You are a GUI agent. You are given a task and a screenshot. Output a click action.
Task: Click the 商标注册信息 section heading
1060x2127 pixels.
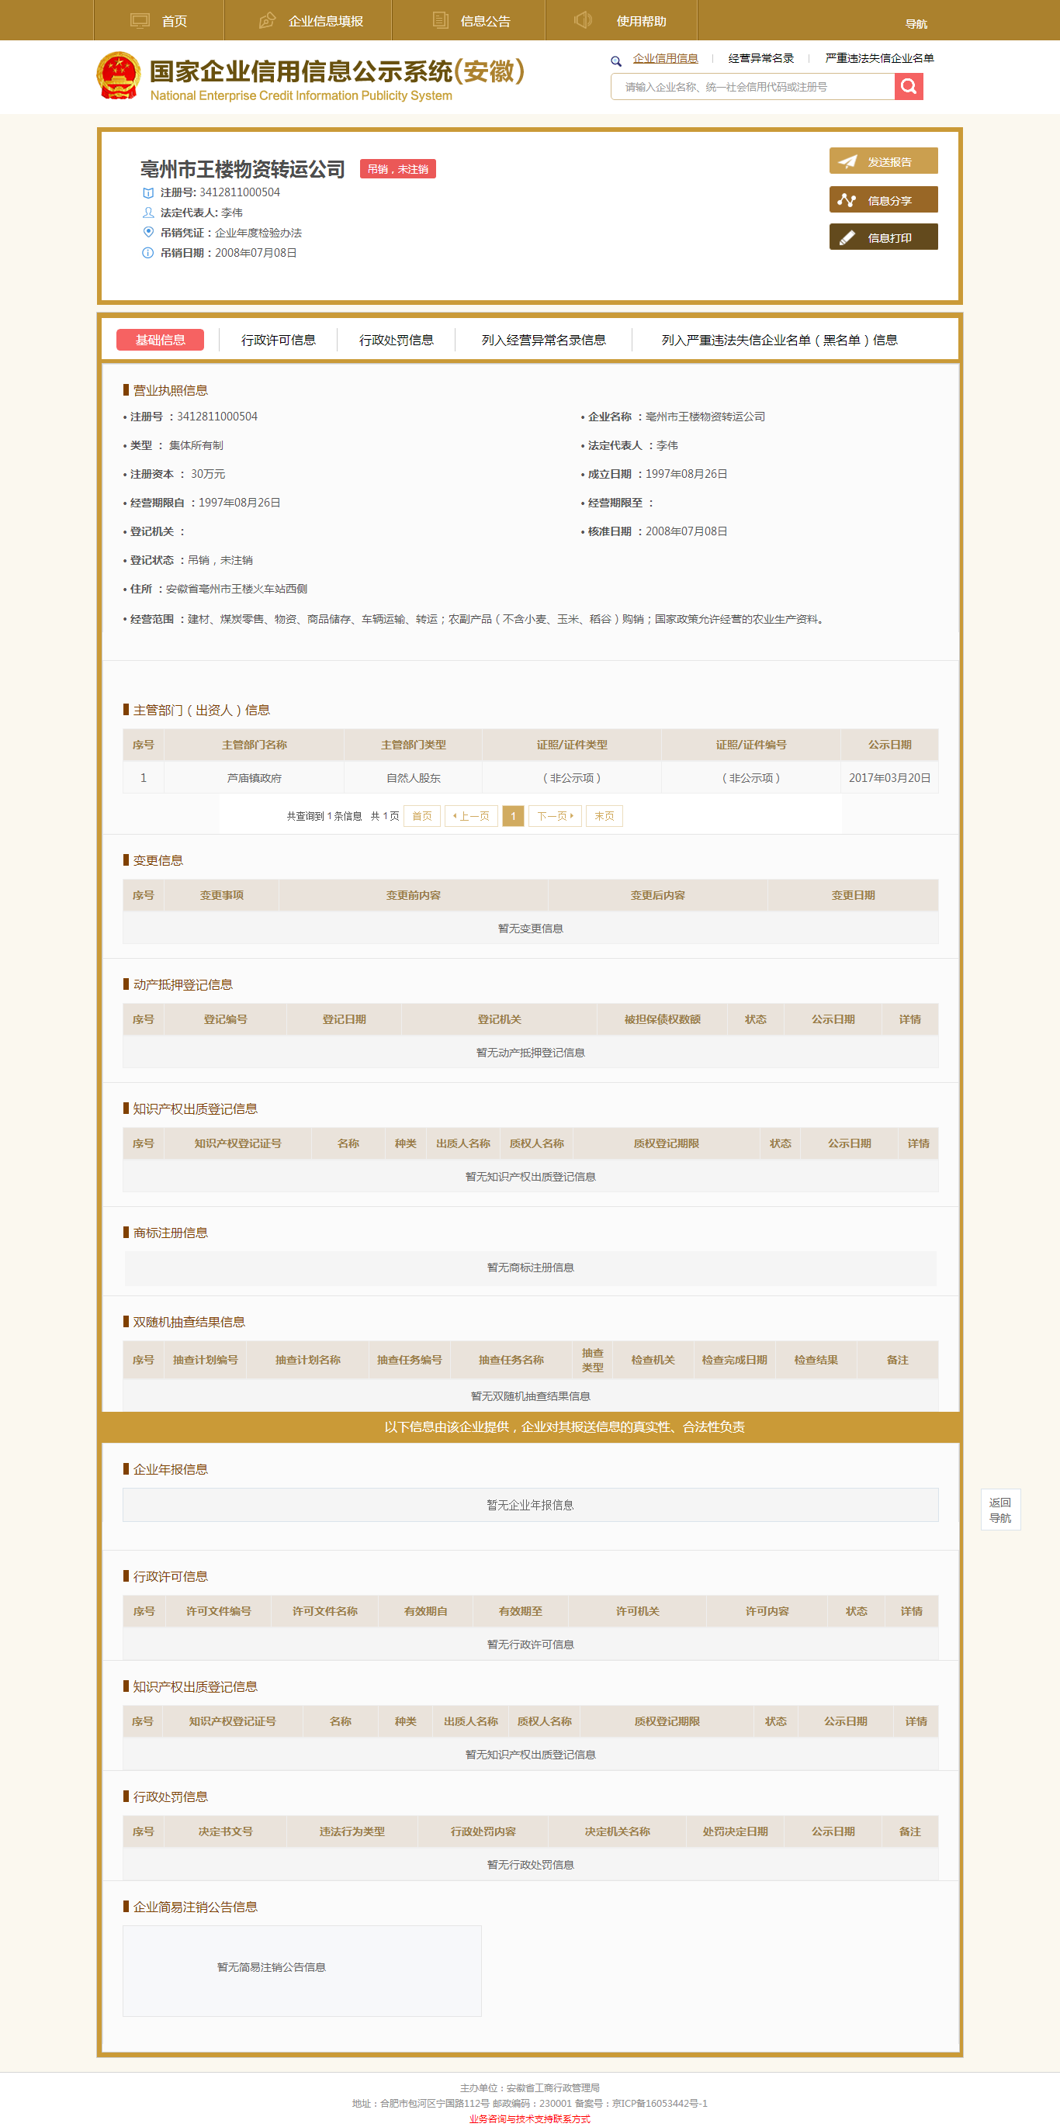[170, 1233]
